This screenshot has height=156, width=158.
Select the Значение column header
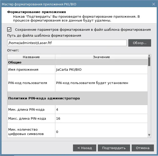pos(101,57)
